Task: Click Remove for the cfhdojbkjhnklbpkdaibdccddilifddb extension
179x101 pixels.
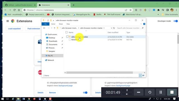Action: (52, 93)
